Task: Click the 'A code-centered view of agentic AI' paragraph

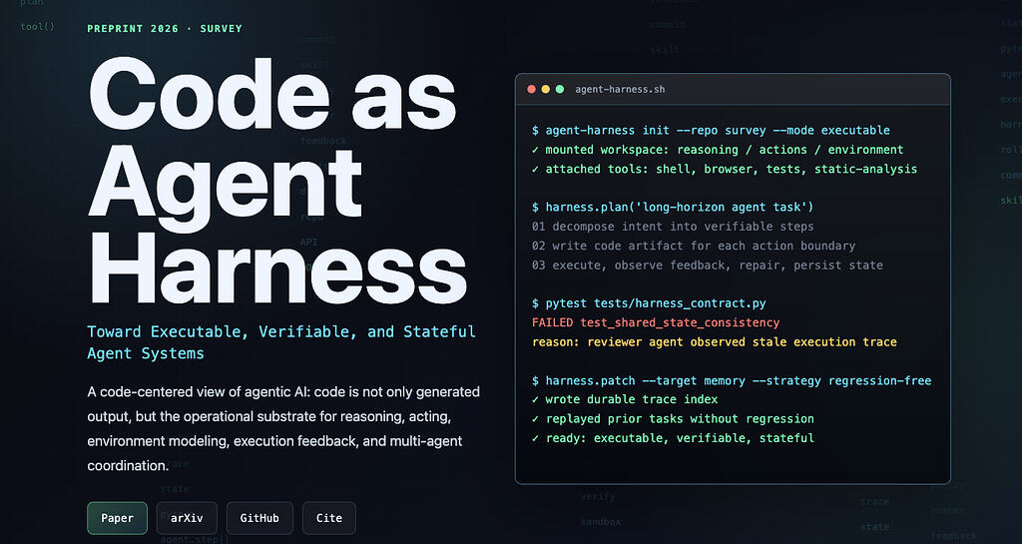Action: 283,428
